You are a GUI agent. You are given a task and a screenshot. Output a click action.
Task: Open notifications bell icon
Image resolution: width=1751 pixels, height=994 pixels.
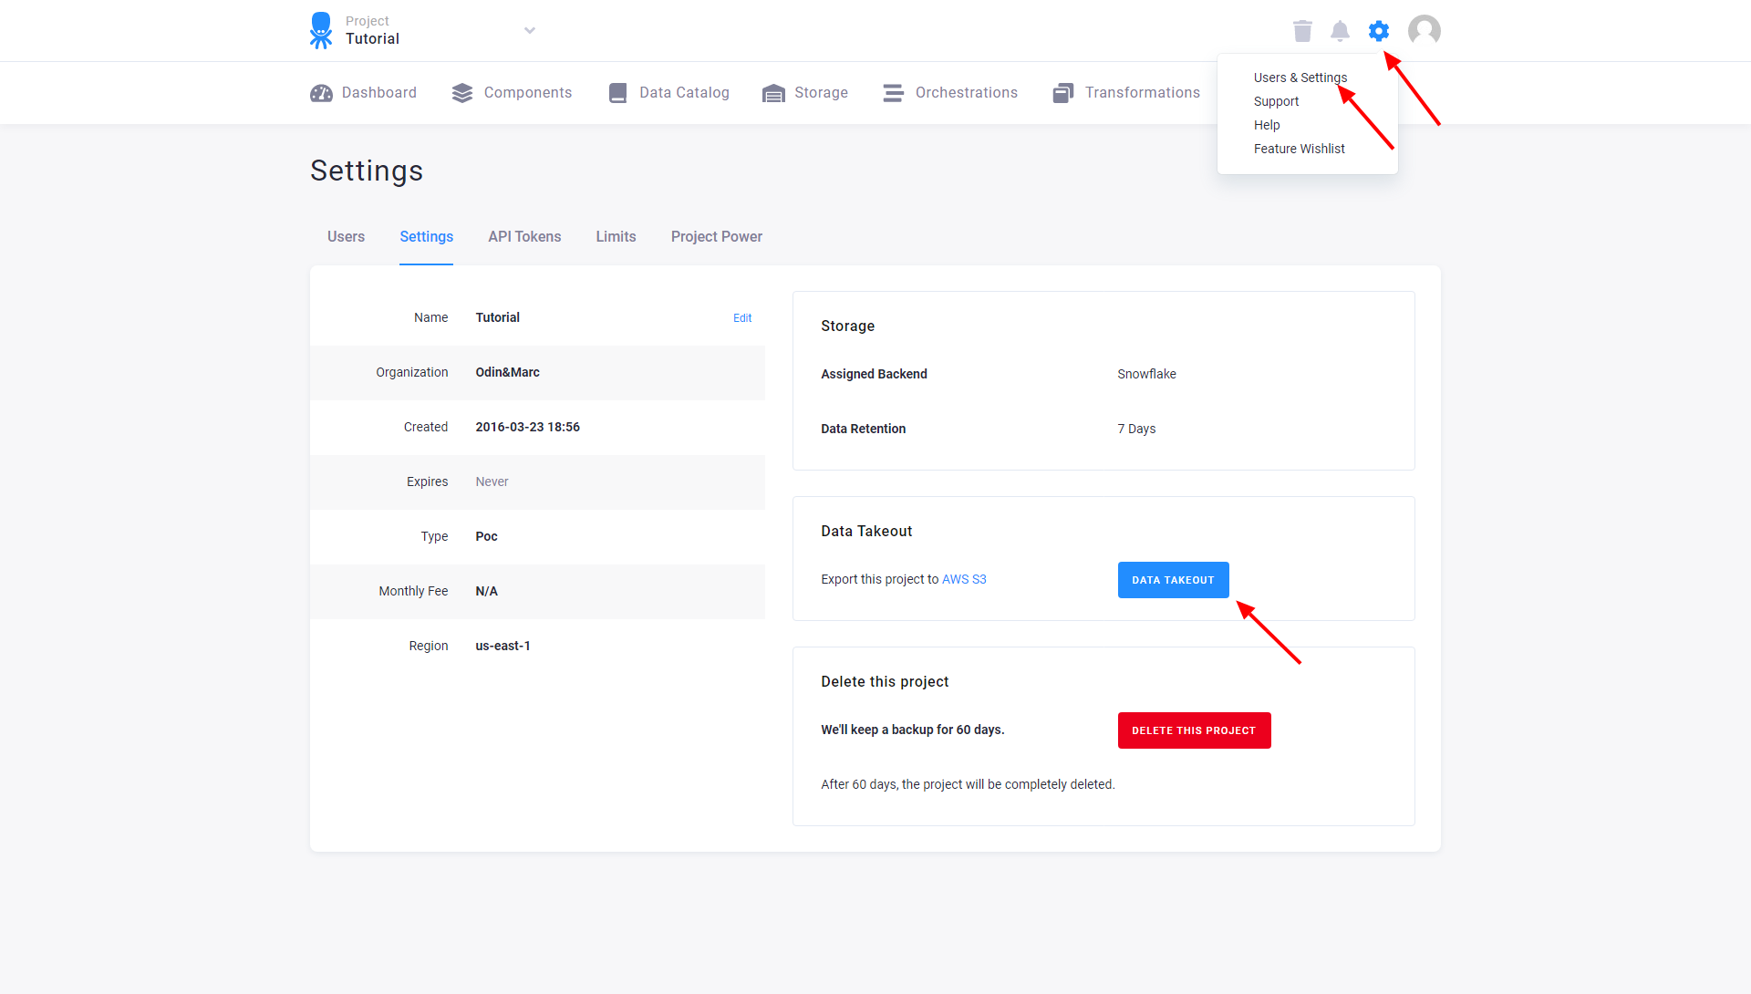[x=1340, y=31]
